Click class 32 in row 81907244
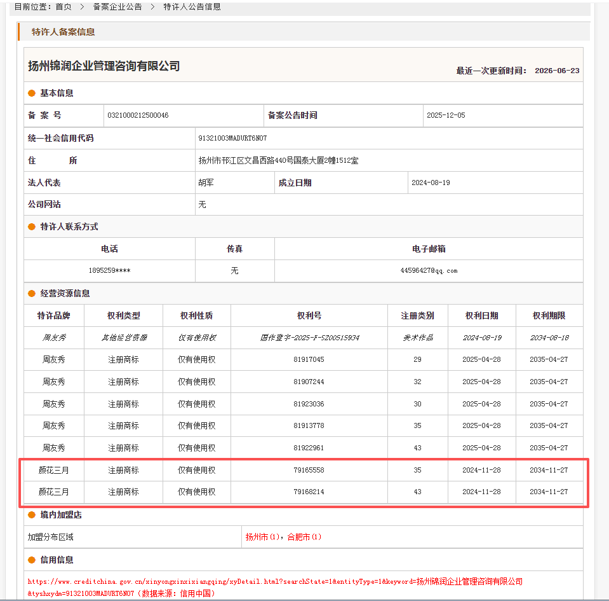 pos(417,382)
